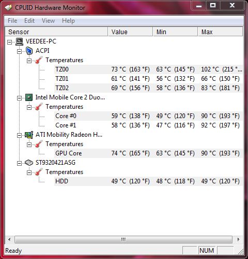Collapse Temperatures under ATI Mobility Radeon

[x=29, y=145]
